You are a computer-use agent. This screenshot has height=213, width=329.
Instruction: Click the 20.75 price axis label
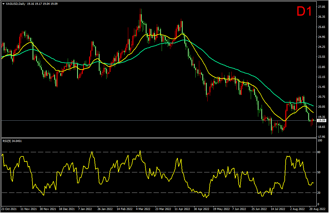click(x=321, y=97)
